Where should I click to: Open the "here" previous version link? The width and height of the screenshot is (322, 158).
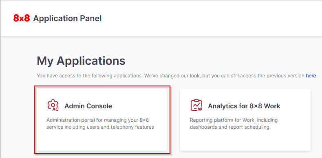pos(311,76)
